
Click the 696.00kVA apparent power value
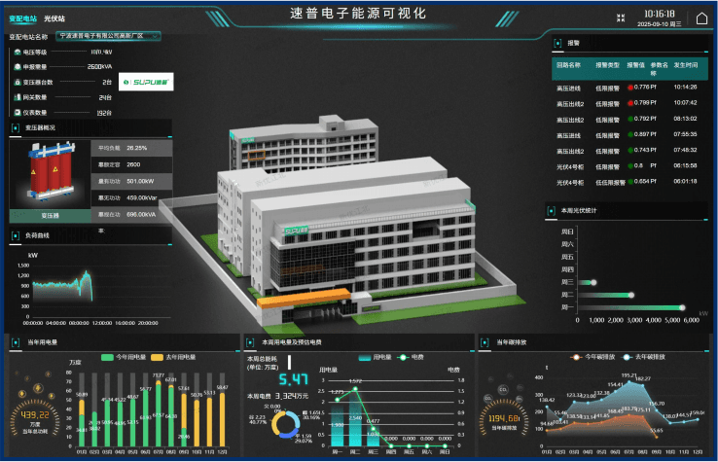141,214
